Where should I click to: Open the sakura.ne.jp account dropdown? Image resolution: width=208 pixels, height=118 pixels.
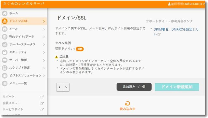[x=186, y=4]
